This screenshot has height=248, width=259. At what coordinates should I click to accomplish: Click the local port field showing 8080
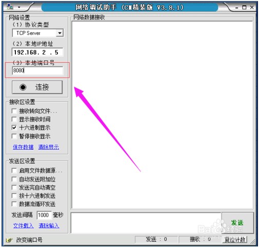coord(37,70)
